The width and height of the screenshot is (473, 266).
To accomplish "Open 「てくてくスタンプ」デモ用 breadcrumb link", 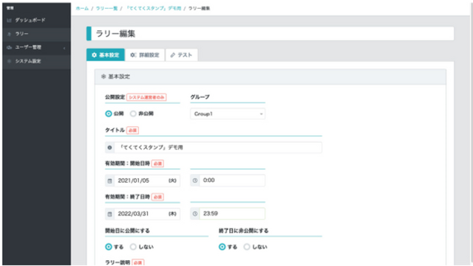I will 153,8.
